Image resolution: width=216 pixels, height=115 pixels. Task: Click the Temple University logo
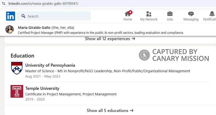[17, 91]
